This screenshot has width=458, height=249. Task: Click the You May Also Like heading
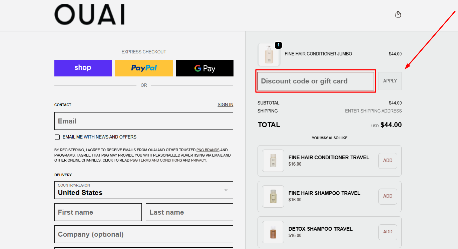click(330, 138)
